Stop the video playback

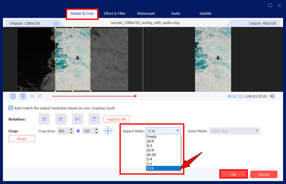tap(23, 96)
